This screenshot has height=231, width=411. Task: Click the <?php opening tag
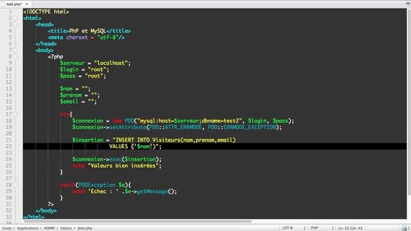coord(55,56)
